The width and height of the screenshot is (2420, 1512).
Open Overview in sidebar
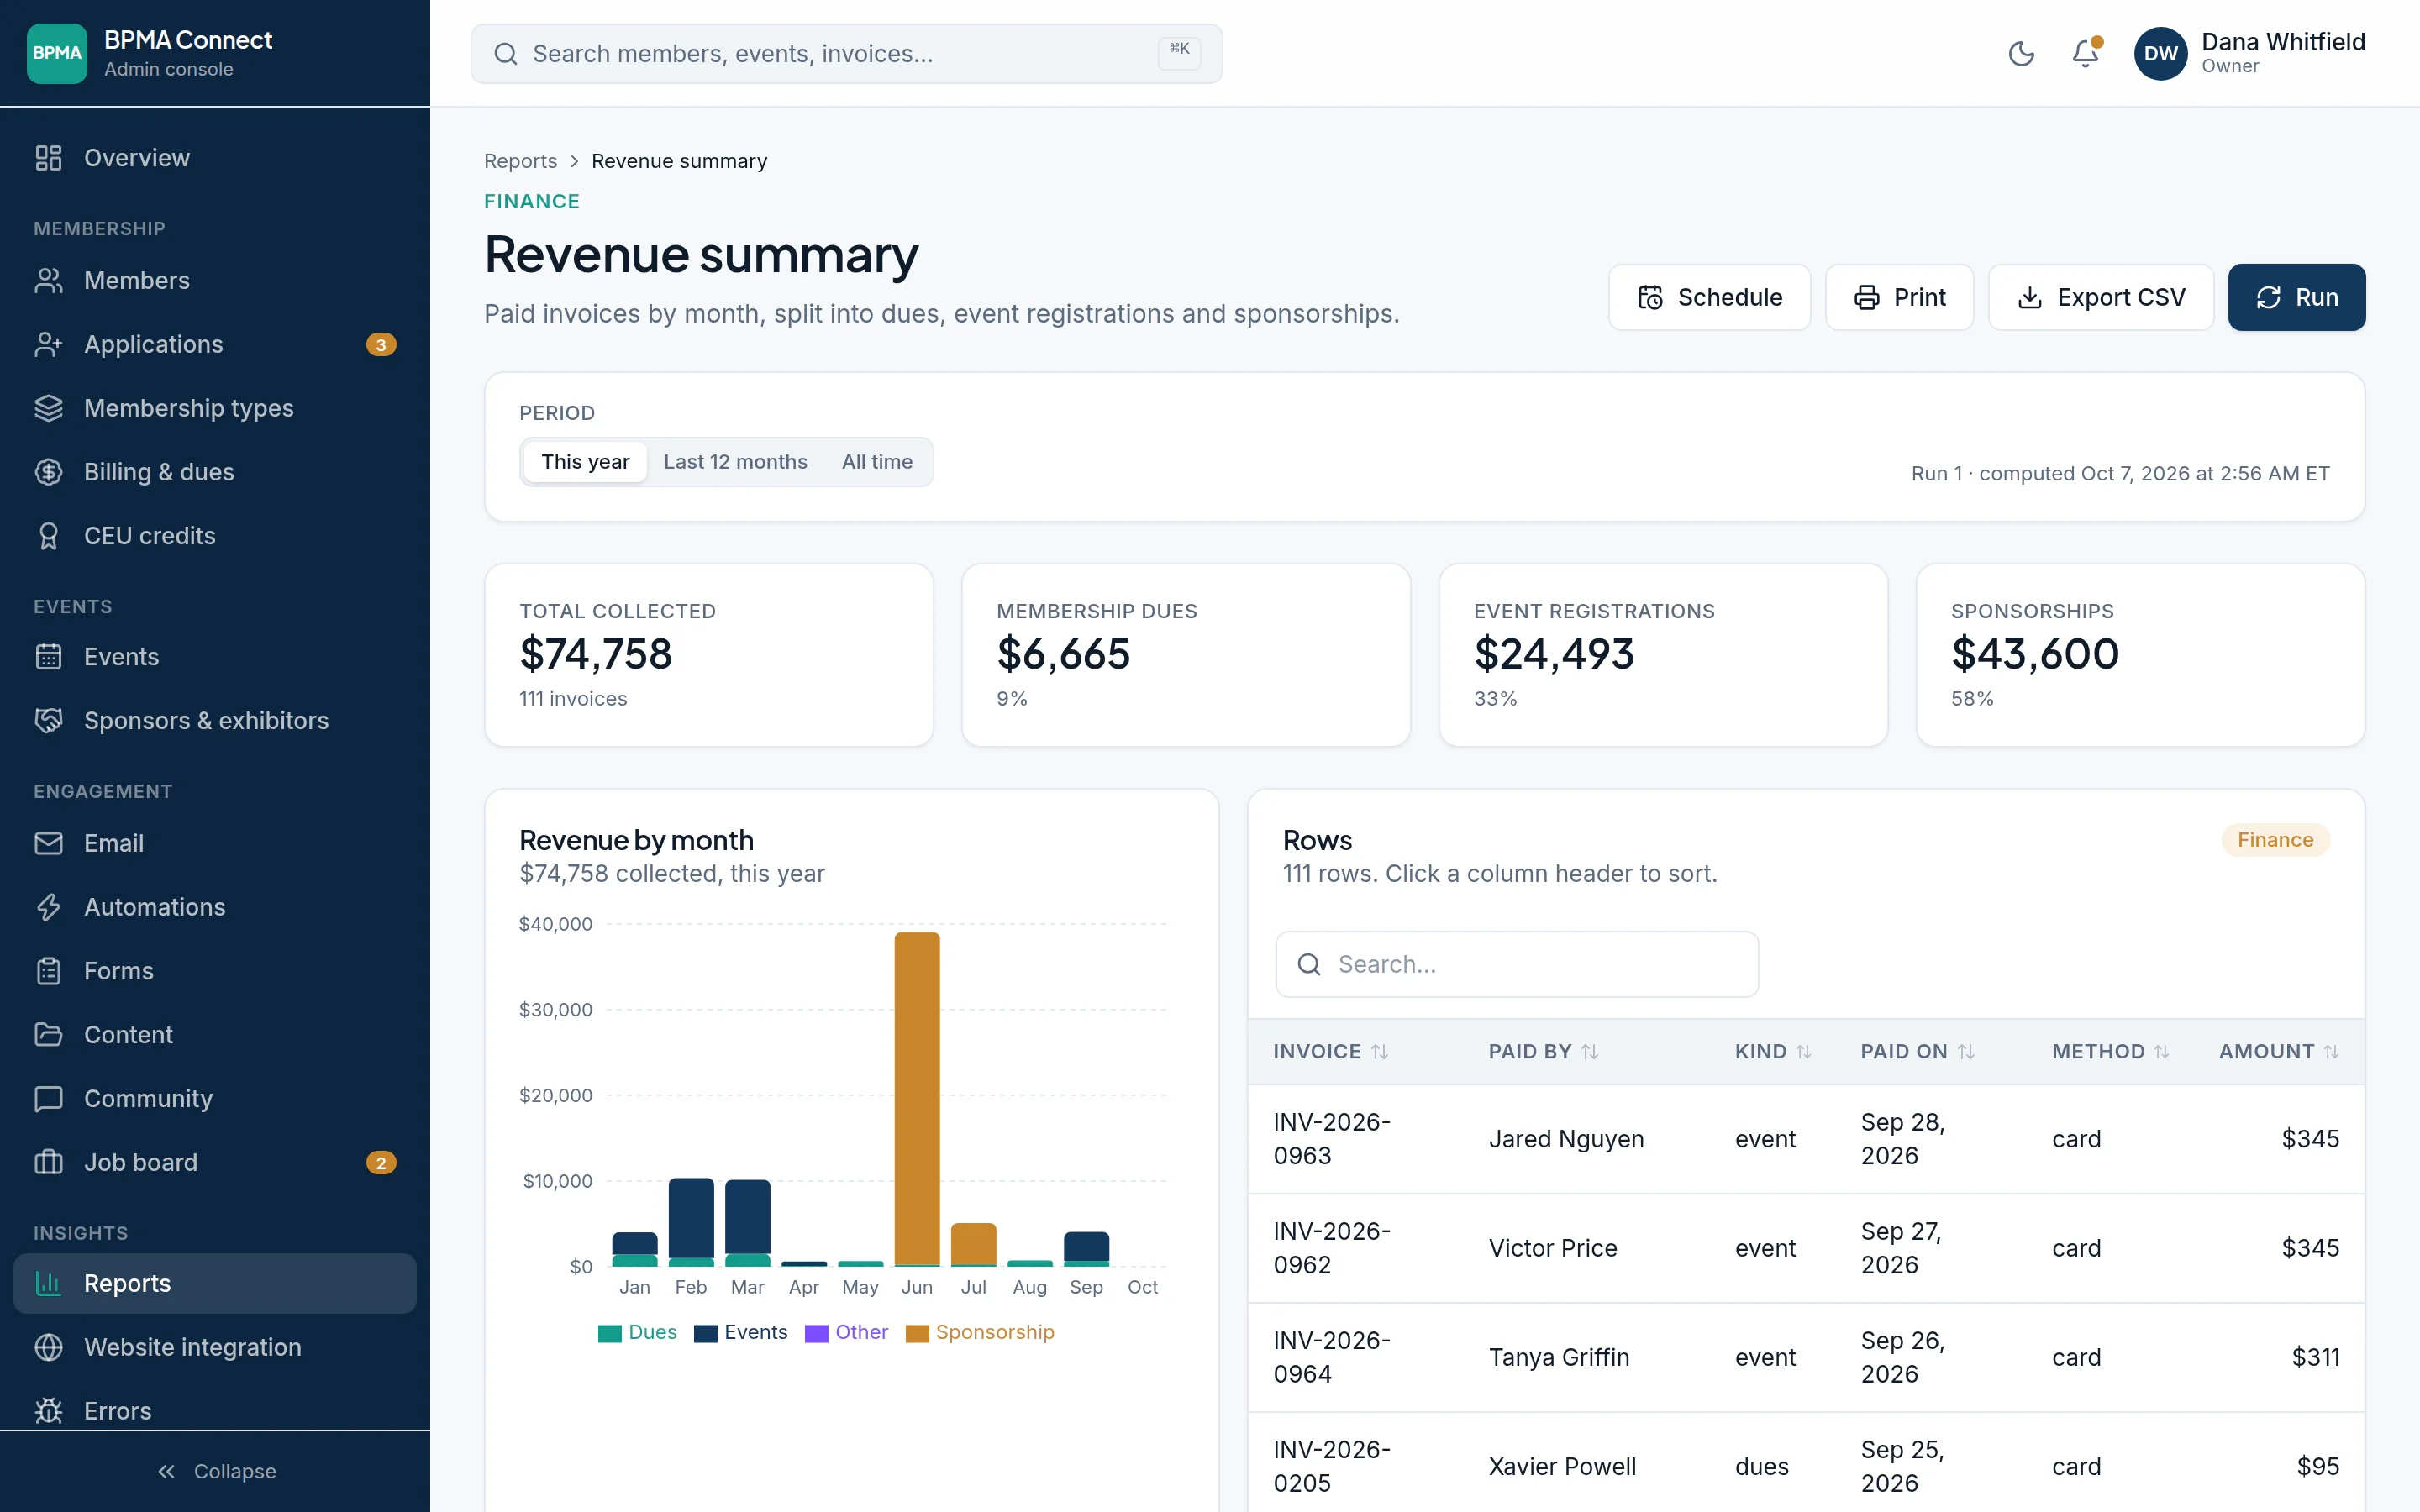tap(215, 158)
